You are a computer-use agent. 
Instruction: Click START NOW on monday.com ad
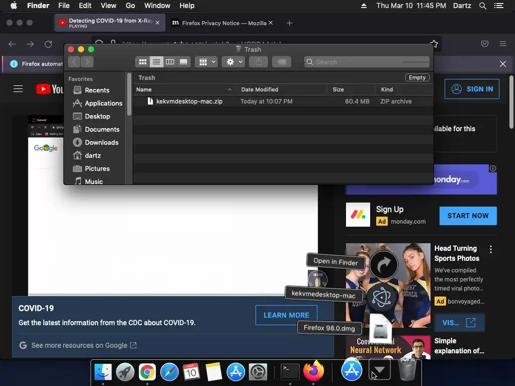point(468,216)
